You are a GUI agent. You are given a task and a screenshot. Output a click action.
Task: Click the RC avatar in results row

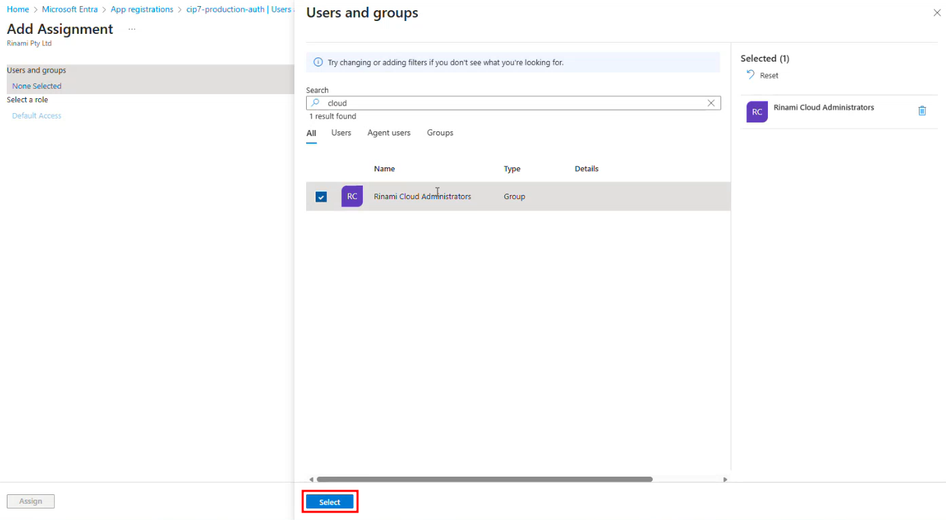pos(352,196)
